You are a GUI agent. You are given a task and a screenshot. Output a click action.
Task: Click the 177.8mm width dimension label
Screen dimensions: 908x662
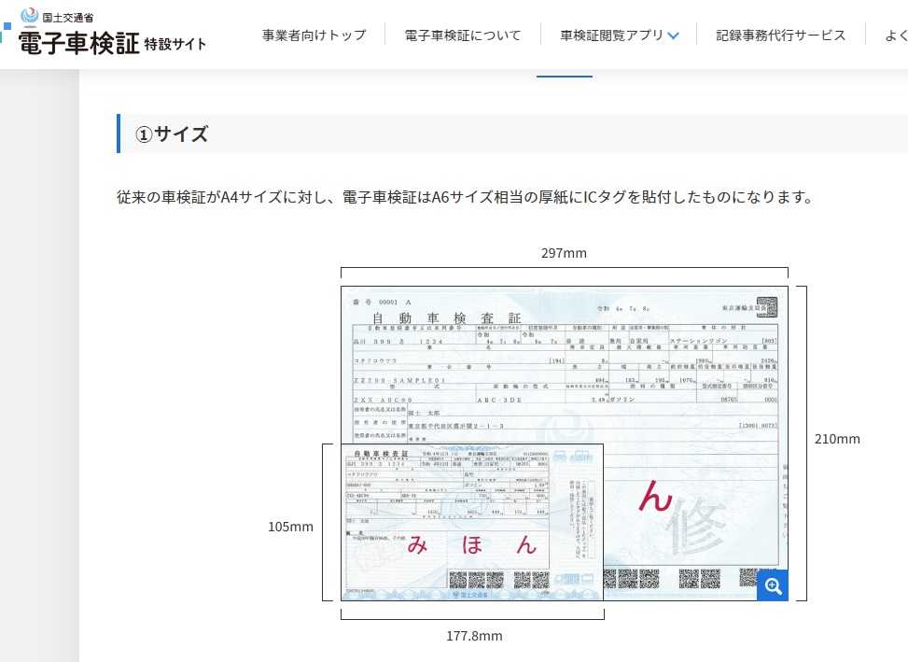click(472, 636)
